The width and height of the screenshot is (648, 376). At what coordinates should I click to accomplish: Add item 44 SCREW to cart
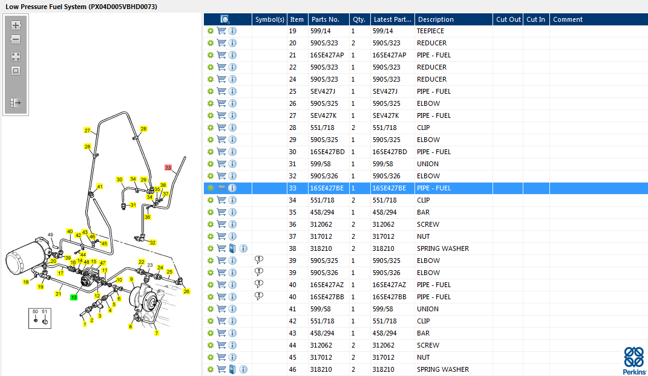[221, 345]
